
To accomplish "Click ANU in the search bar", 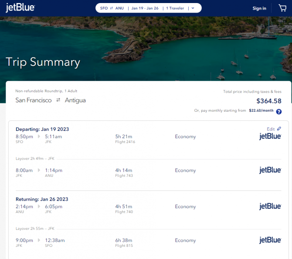I will [119, 8].
